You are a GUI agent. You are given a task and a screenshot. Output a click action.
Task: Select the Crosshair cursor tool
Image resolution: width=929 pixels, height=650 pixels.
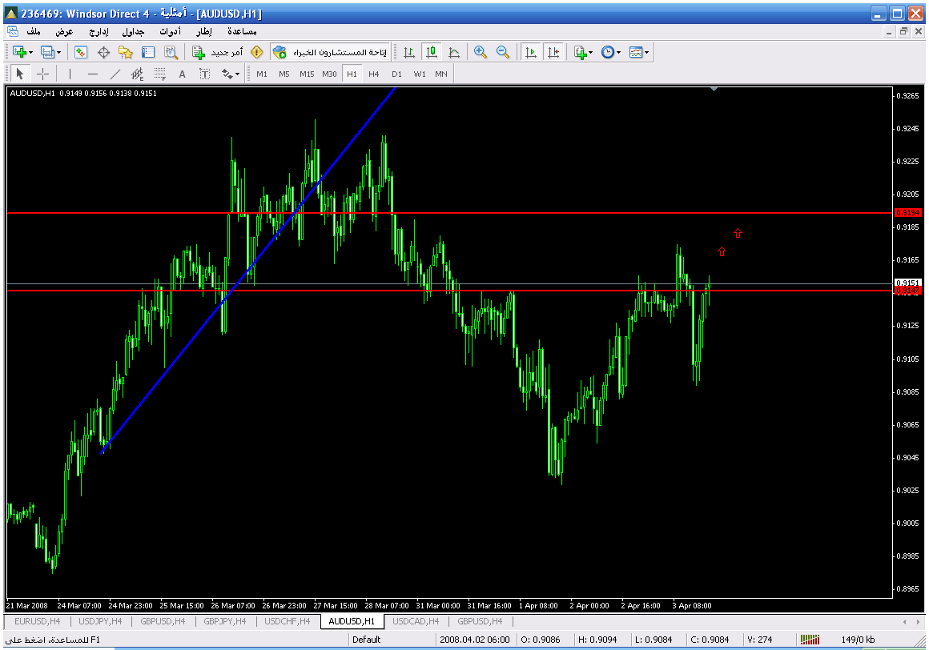[42, 74]
